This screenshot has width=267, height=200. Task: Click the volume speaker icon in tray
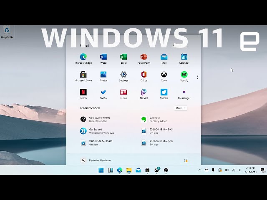pyautogui.click(x=240, y=170)
